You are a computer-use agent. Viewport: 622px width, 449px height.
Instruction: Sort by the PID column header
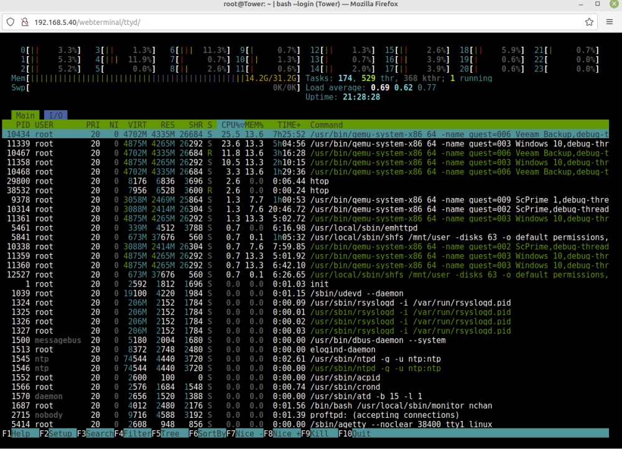pyautogui.click(x=23, y=125)
